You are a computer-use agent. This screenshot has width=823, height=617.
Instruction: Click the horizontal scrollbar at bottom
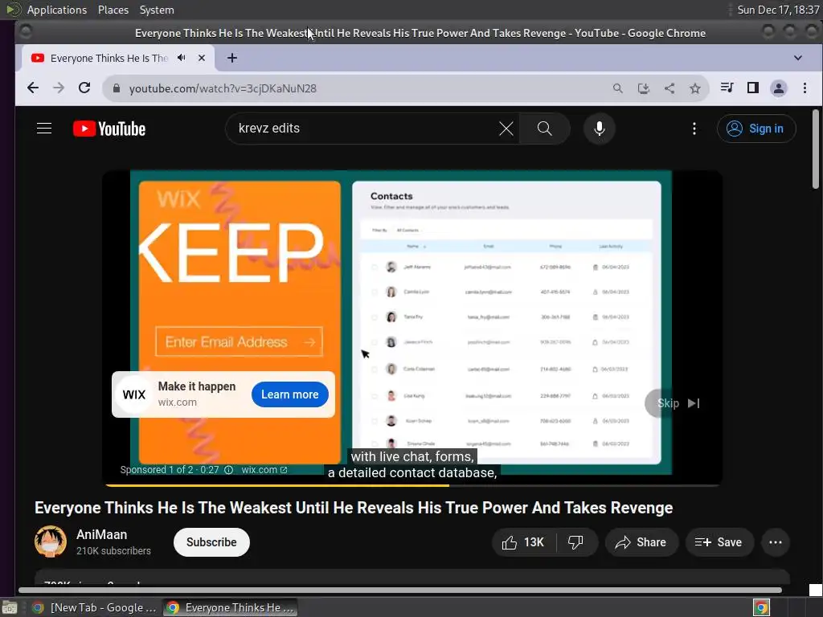[400, 590]
